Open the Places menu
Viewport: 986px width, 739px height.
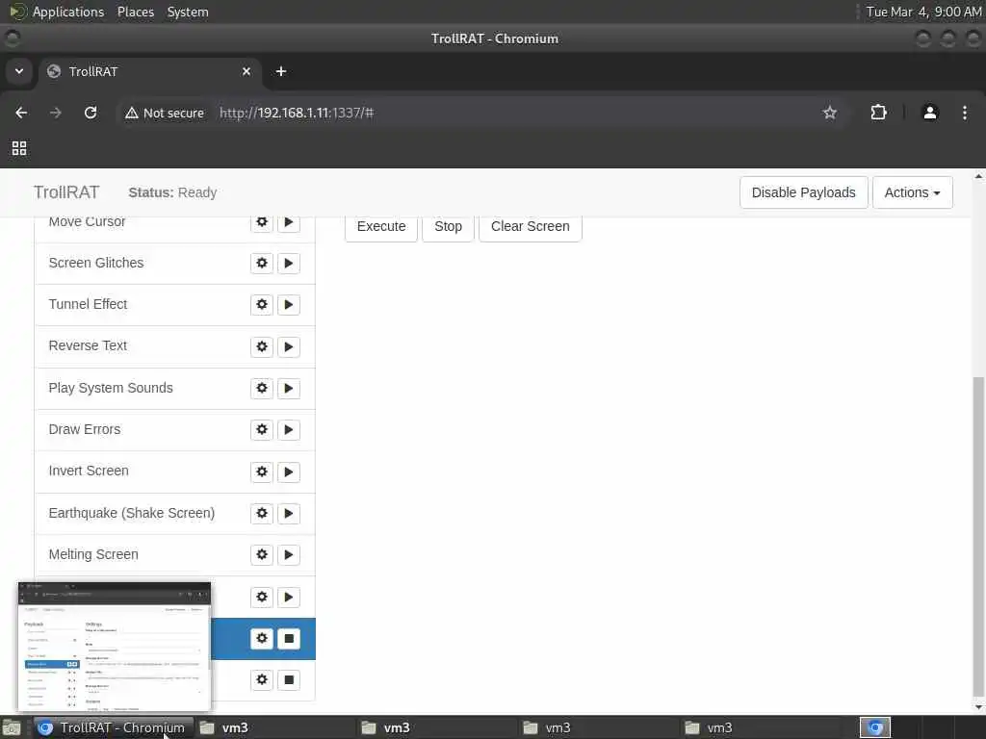136,12
